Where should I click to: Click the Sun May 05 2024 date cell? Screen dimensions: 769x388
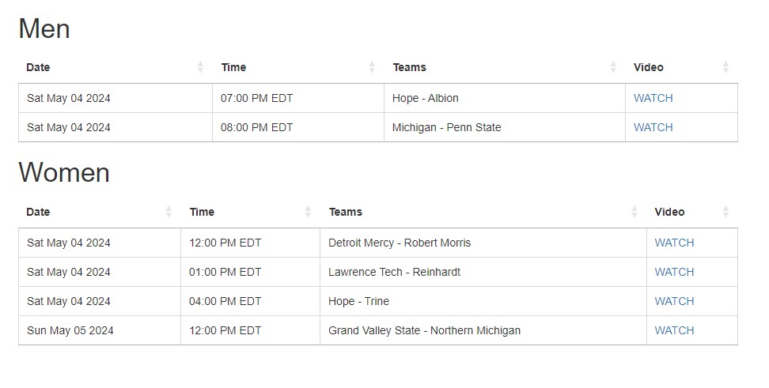point(70,331)
